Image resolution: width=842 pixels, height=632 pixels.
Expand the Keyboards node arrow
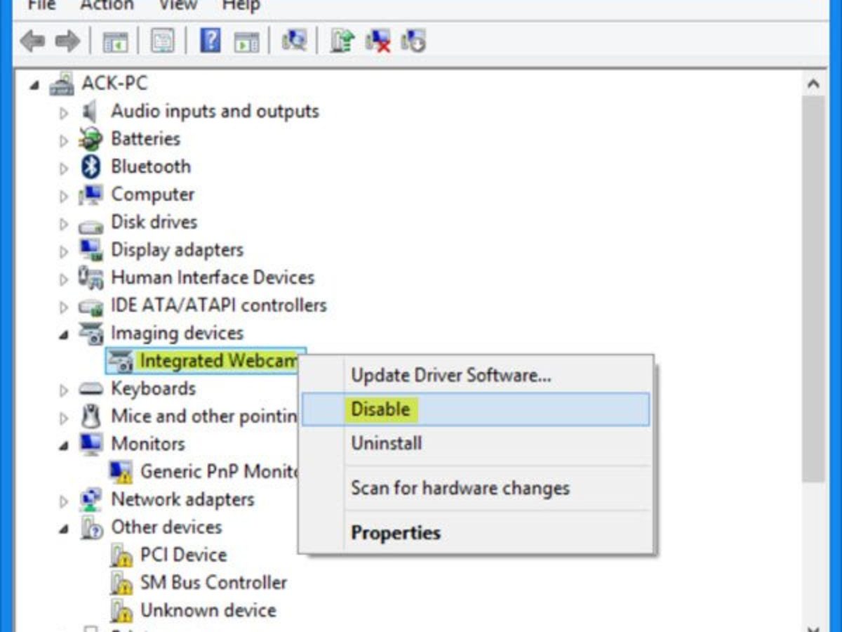[64, 390]
